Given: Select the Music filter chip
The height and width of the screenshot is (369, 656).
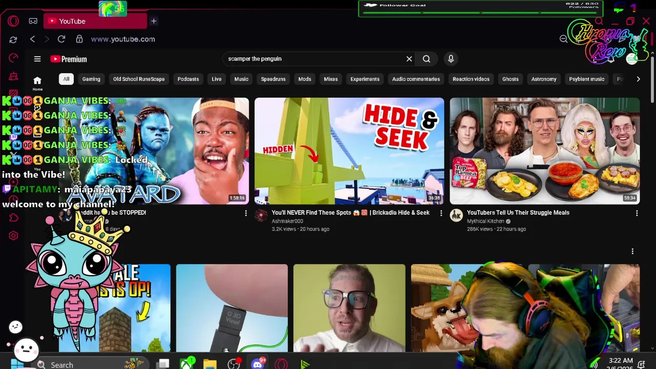Looking at the screenshot, I should pos(241,79).
